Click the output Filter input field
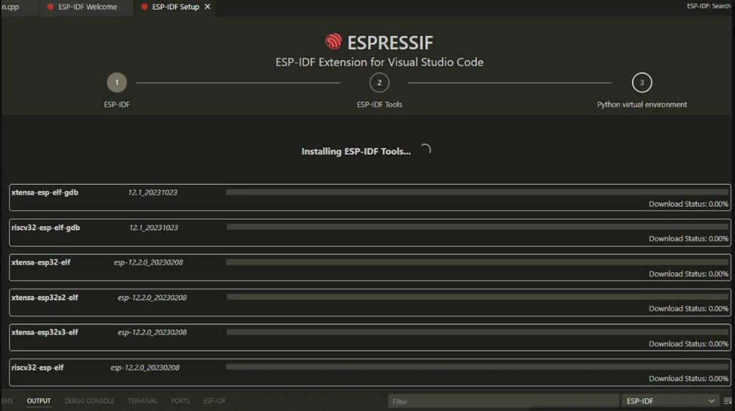735x411 pixels. pyautogui.click(x=503, y=401)
